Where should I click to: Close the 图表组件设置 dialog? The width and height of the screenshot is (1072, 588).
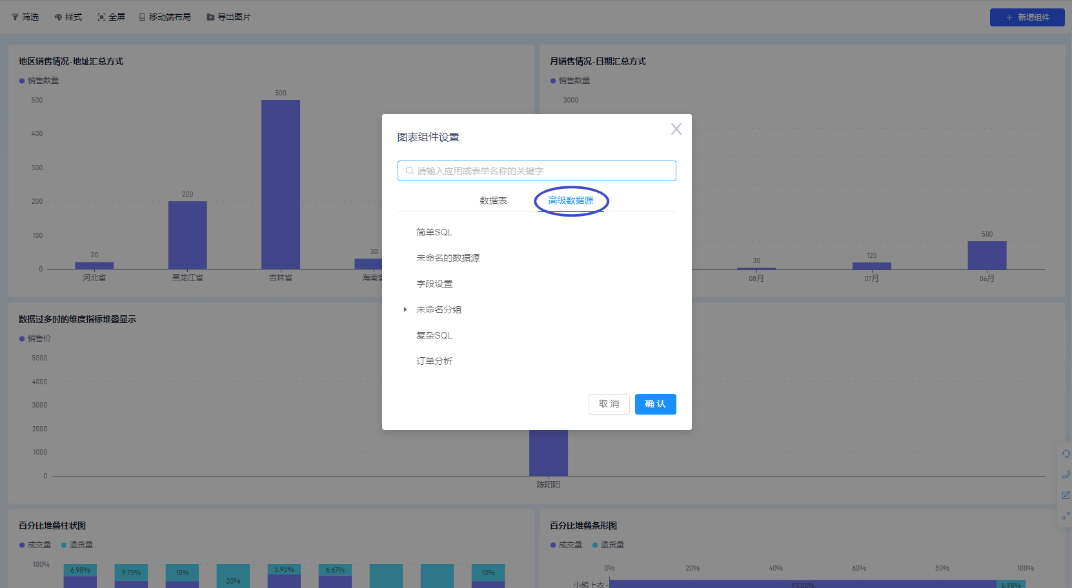tap(676, 129)
